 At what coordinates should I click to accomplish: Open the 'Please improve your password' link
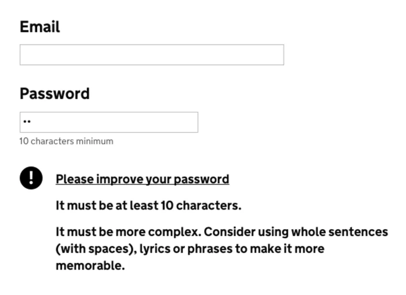tap(142, 179)
